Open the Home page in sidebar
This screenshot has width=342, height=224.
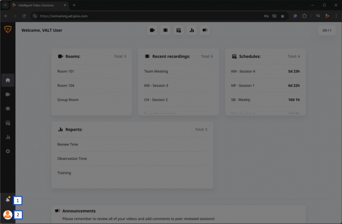8,80
